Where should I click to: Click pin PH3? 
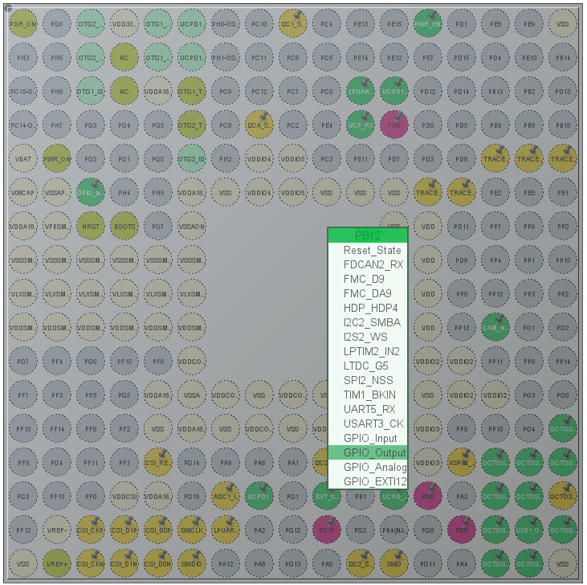(23, 58)
